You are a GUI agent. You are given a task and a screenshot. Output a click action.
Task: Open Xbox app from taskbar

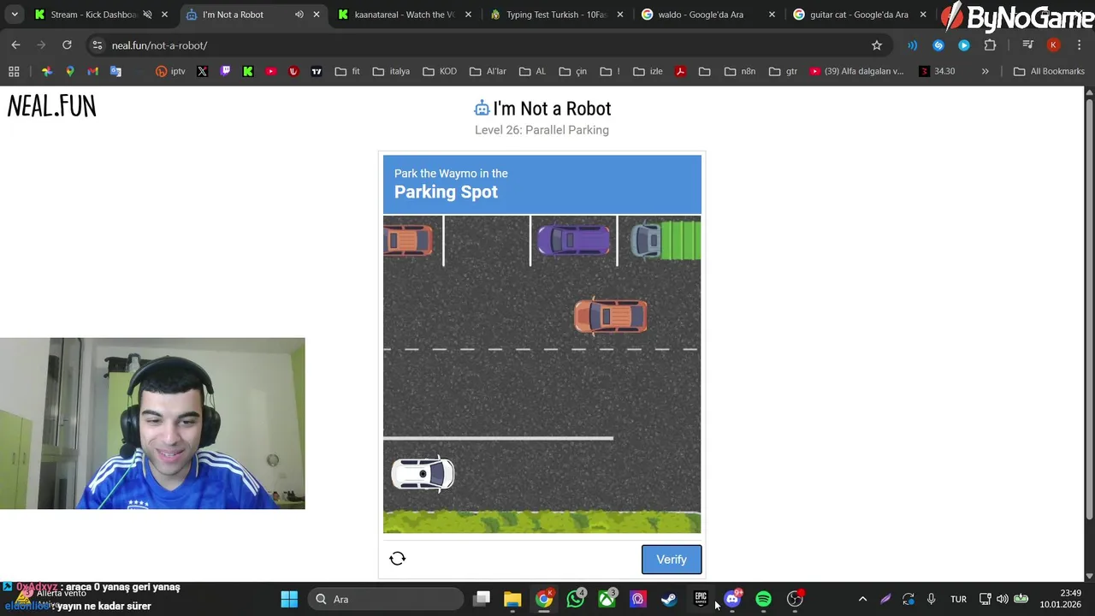point(607,599)
